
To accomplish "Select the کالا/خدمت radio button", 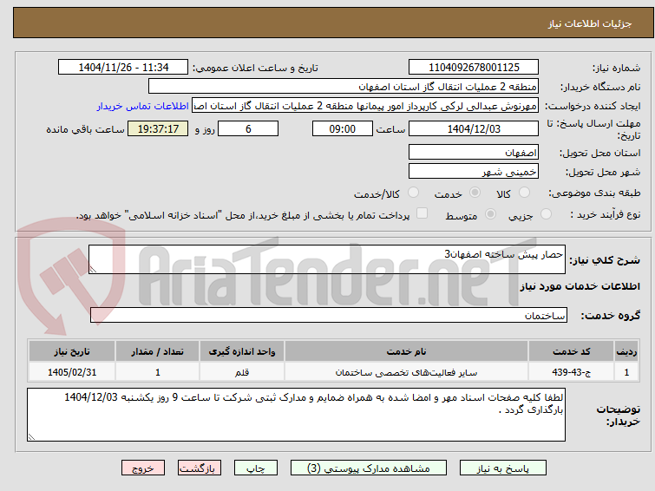I will [x=413, y=193].
